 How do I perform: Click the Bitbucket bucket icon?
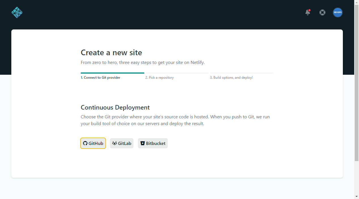click(143, 143)
